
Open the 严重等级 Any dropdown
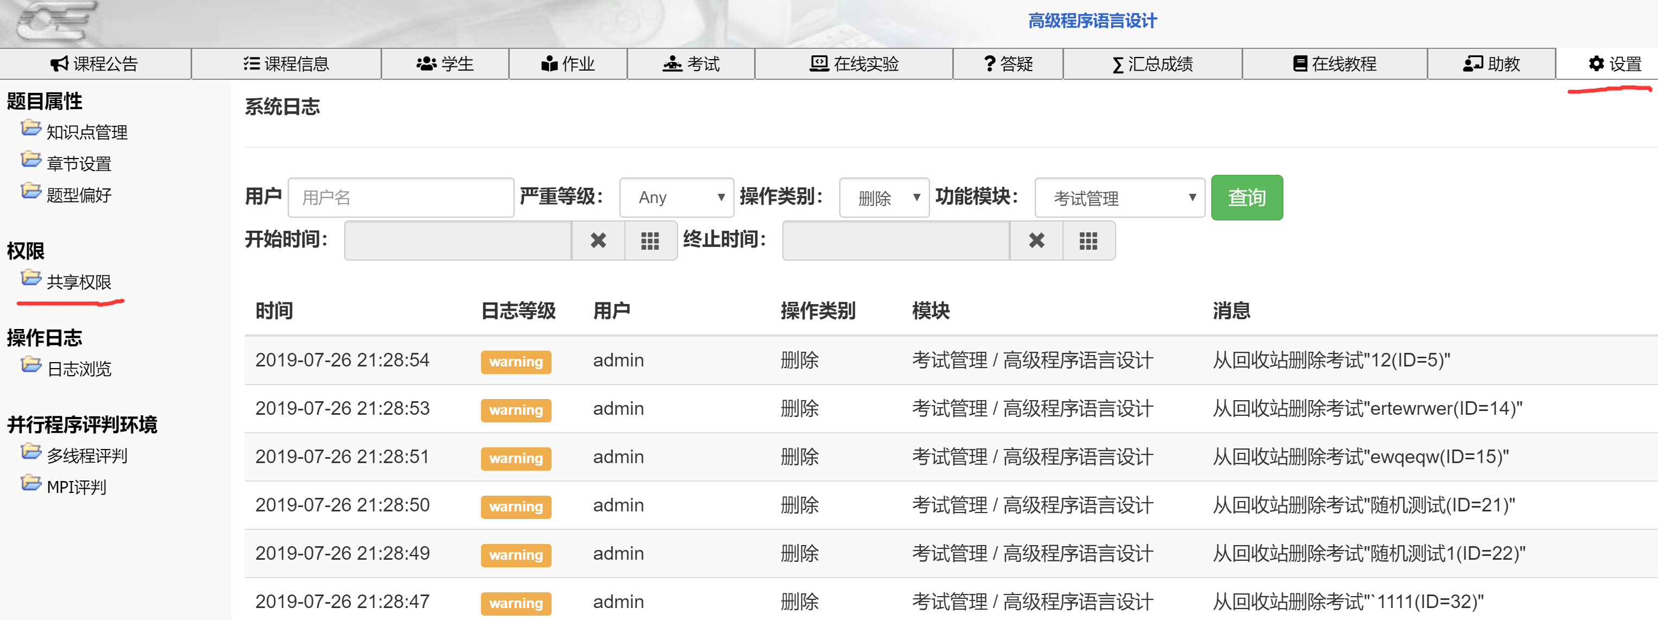676,198
